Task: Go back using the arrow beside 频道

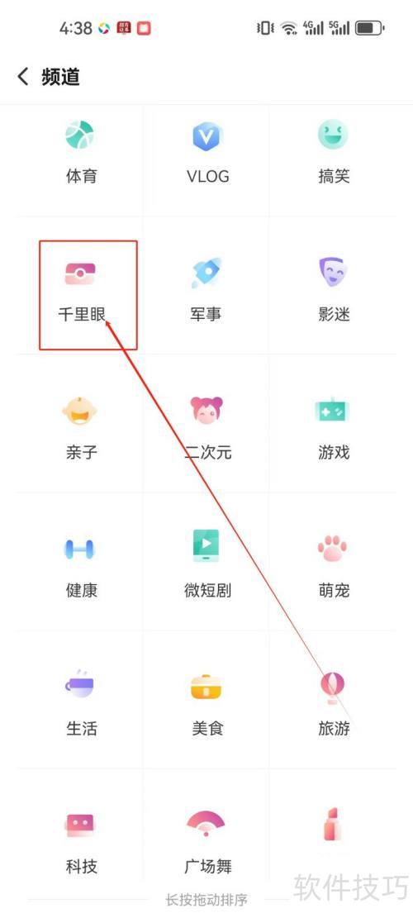Action: tap(23, 76)
